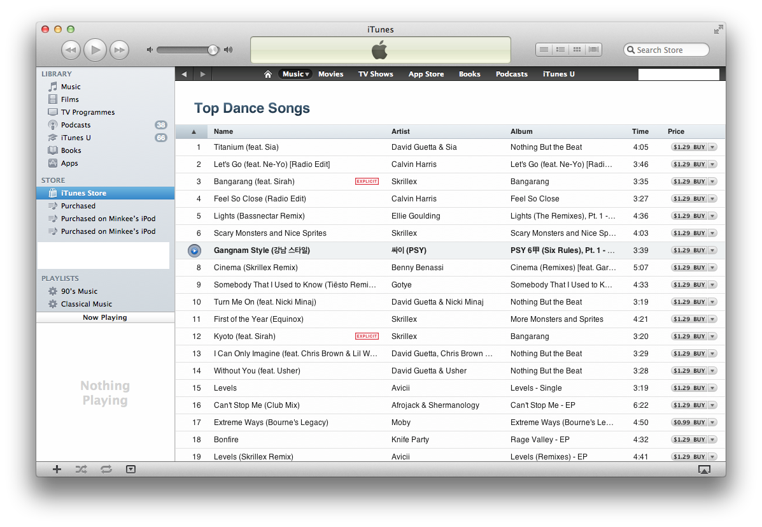Sort songs by Album column
Image resolution: width=762 pixels, height=527 pixels.
[x=521, y=131]
